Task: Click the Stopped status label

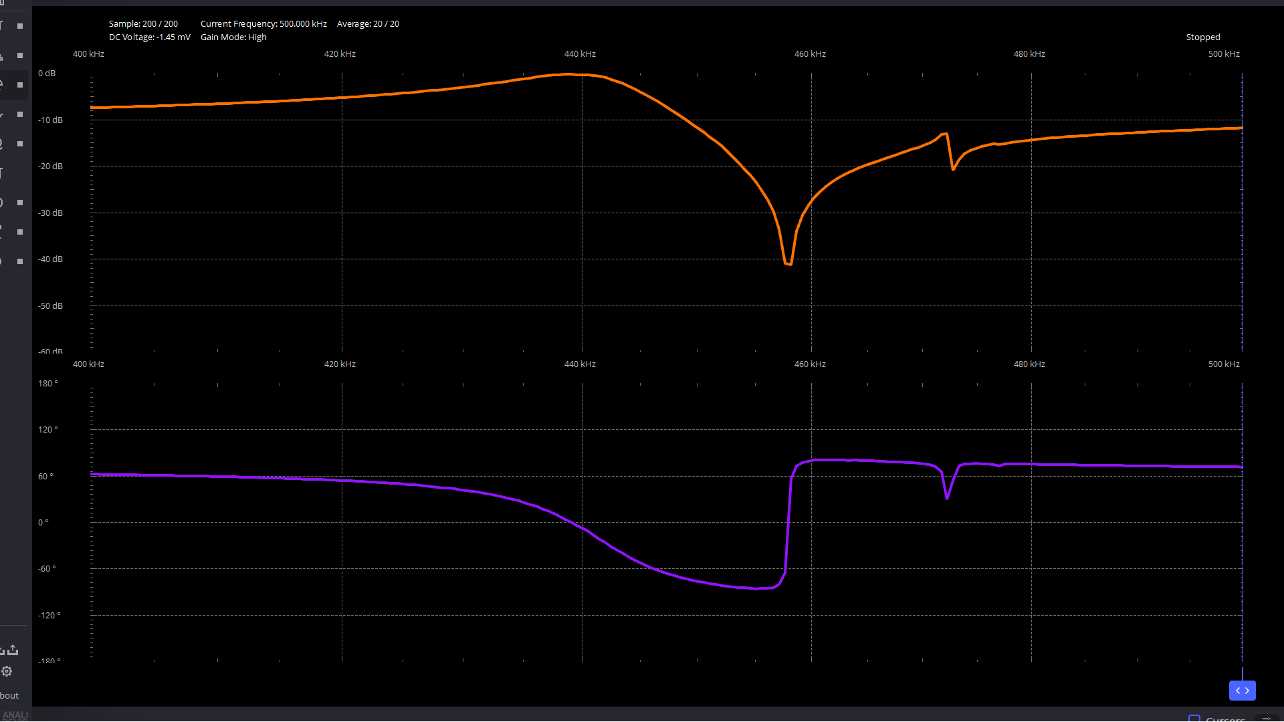Action: click(1202, 37)
